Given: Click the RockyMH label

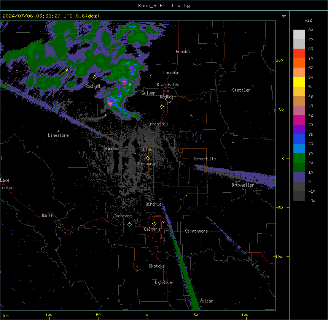Looking at the screenshot, I should [93, 86].
